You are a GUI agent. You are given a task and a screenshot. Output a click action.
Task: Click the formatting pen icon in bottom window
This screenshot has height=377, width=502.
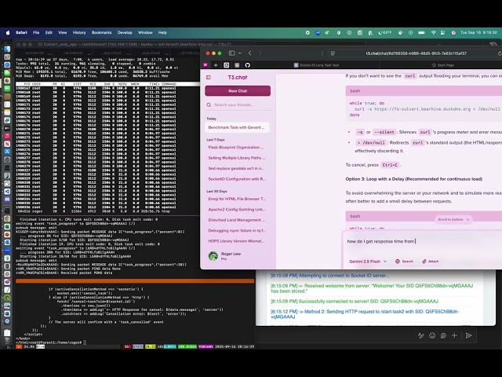click(421, 335)
